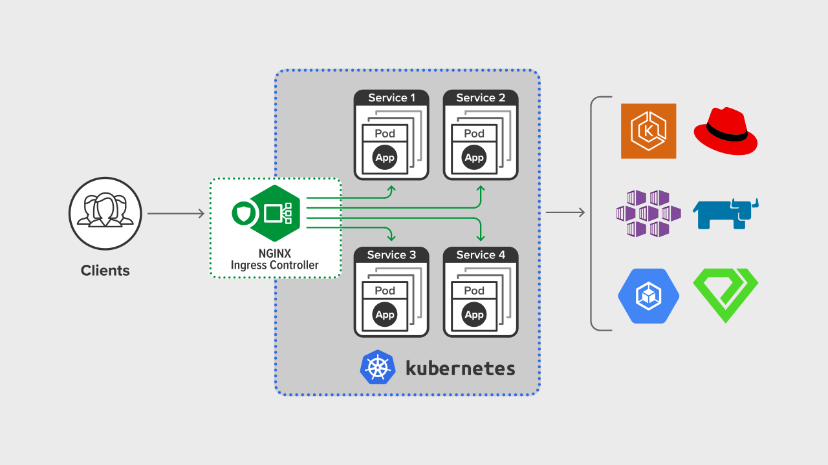The height and width of the screenshot is (465, 828).
Task: Click the App circle in Service 3
Action: pyautogui.click(x=385, y=315)
